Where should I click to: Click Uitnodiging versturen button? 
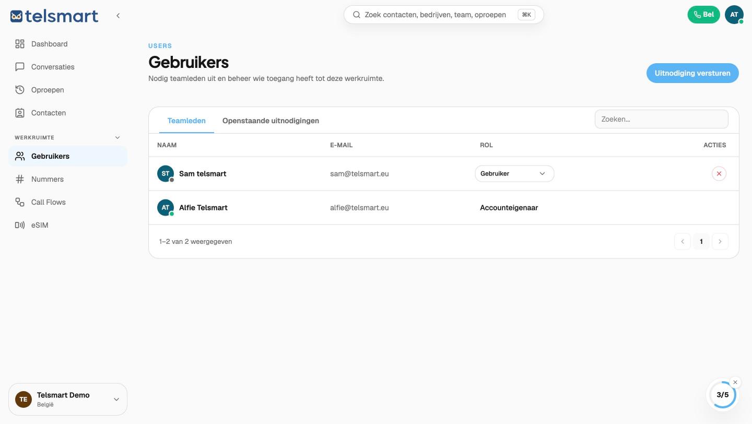pyautogui.click(x=692, y=73)
